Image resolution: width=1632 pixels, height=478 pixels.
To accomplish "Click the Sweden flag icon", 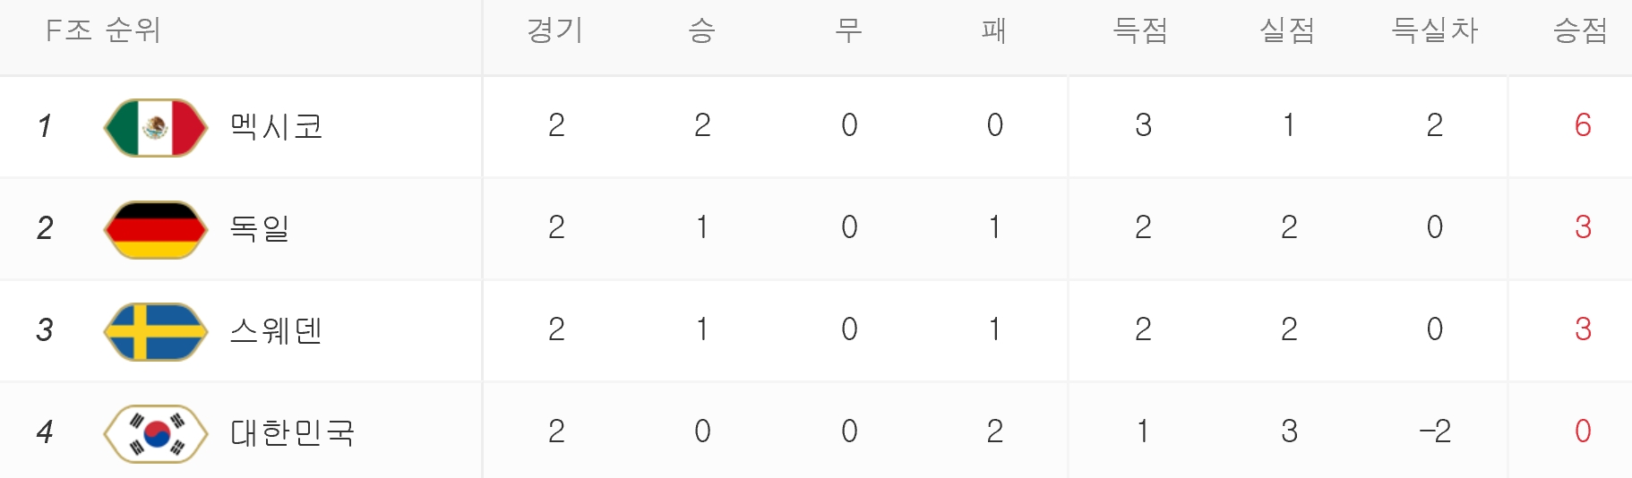I will [x=156, y=331].
